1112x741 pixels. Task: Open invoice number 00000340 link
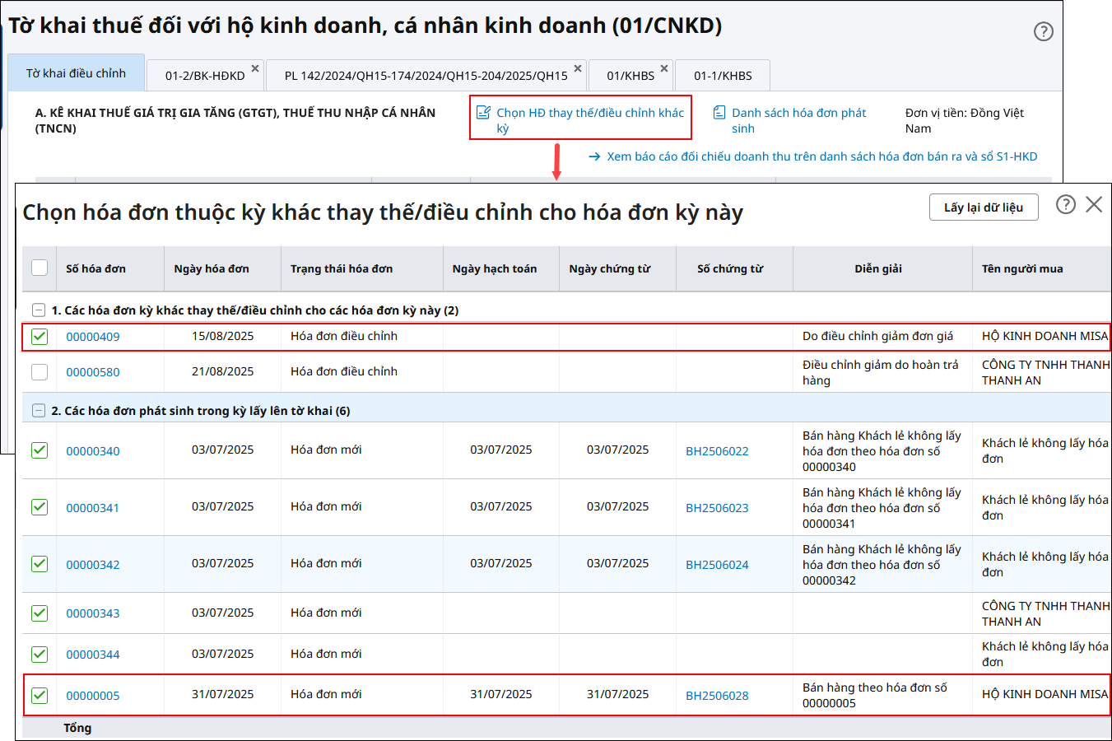pyautogui.click(x=93, y=451)
